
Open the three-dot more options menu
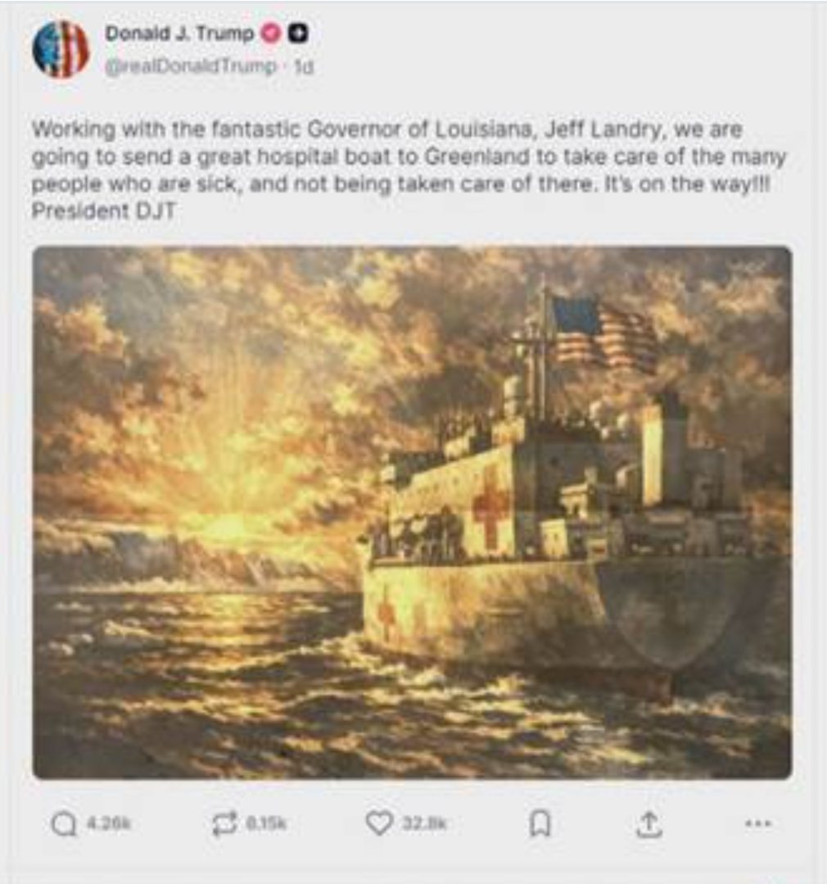757,823
